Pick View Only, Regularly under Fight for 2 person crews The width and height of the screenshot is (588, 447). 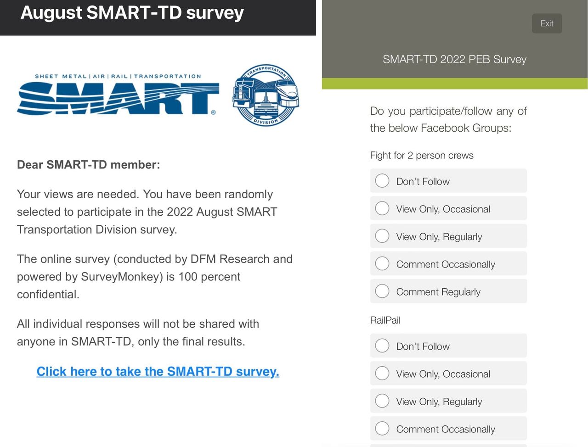point(382,236)
